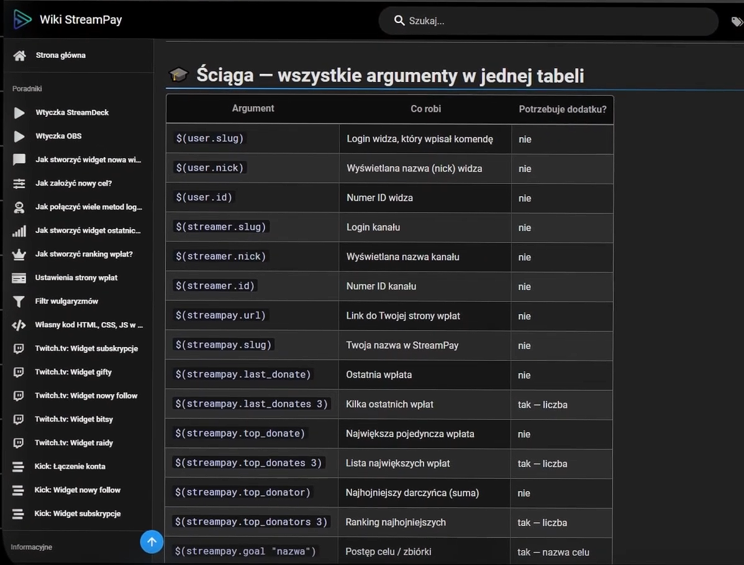Open the Wiki StreamPay title link

(81, 19)
